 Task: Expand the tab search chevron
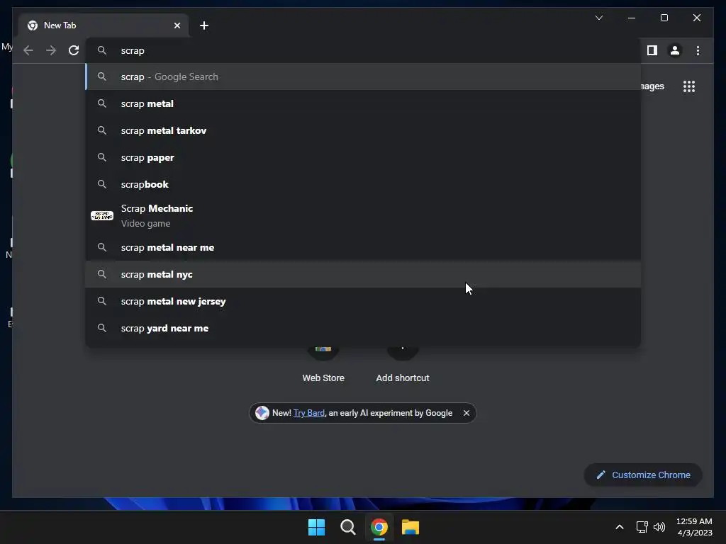pos(598,18)
